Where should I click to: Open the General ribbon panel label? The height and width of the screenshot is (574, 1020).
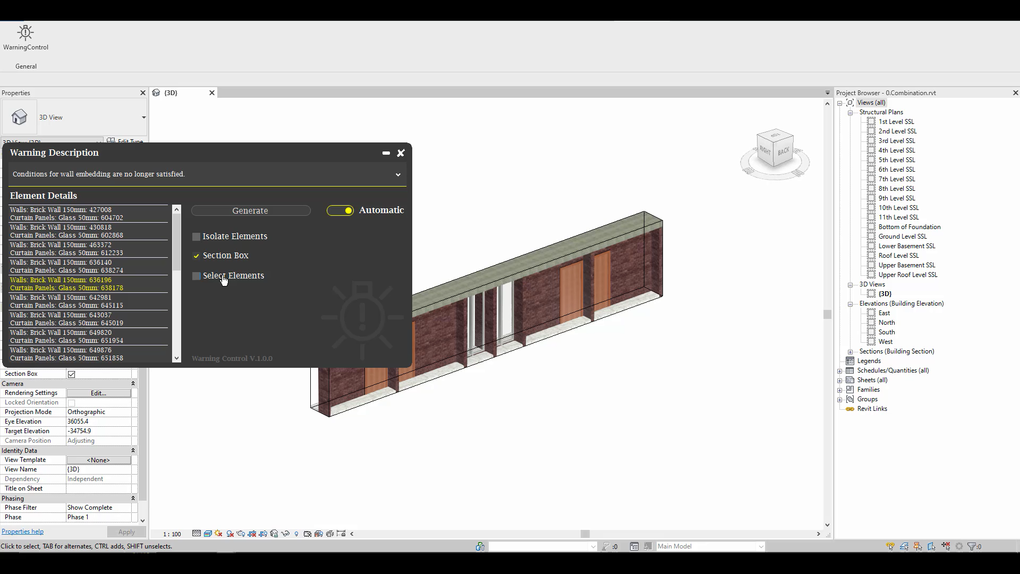(x=26, y=66)
